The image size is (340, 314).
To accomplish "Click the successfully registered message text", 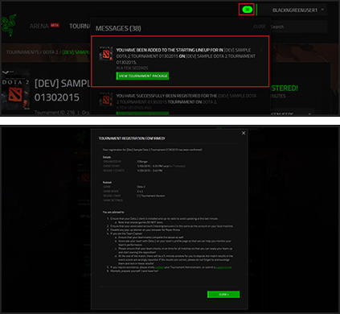I will [186, 99].
